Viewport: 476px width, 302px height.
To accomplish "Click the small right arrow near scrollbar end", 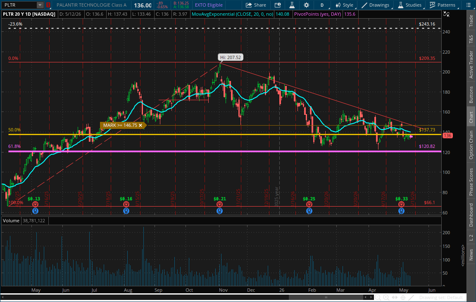I will point(371,297).
